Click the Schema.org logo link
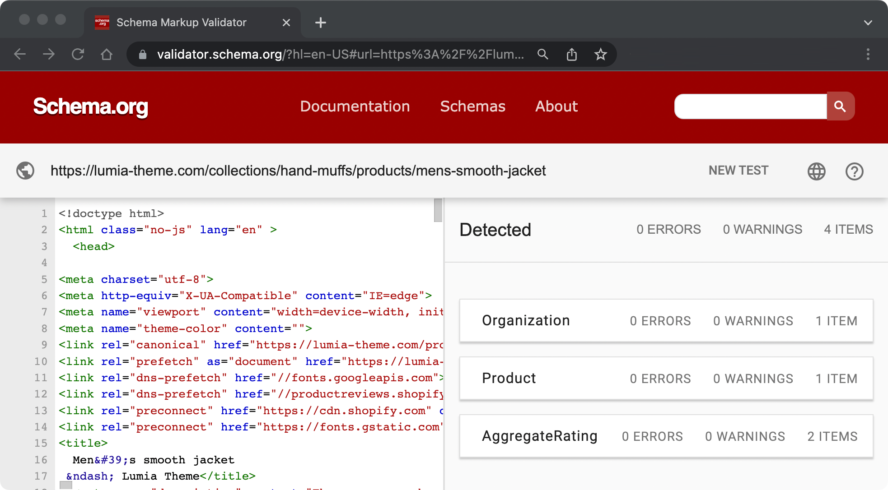 tap(91, 107)
